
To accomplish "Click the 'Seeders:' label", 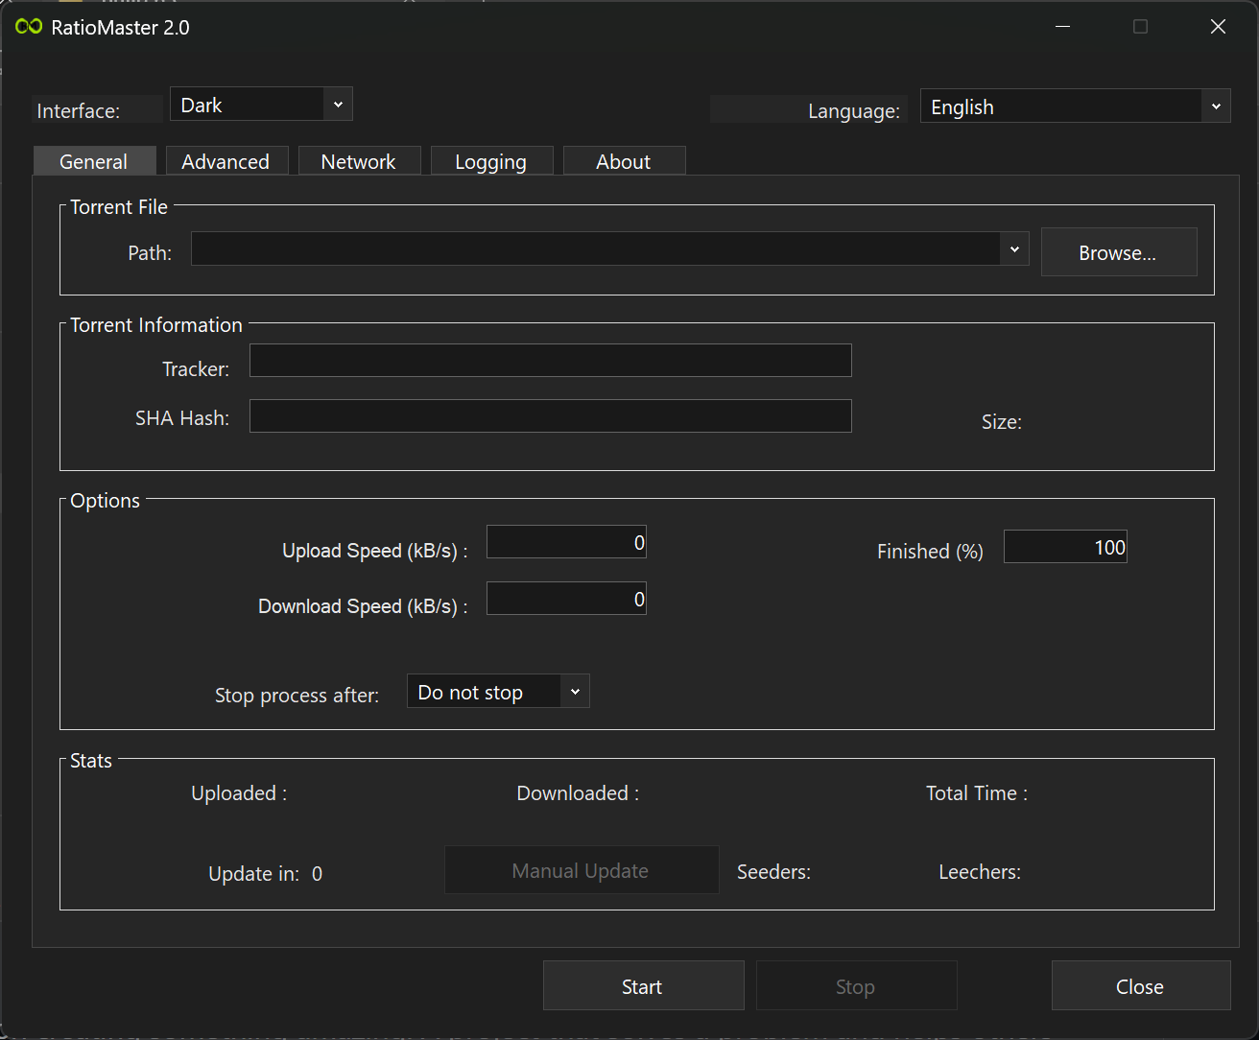I will (x=773, y=872).
